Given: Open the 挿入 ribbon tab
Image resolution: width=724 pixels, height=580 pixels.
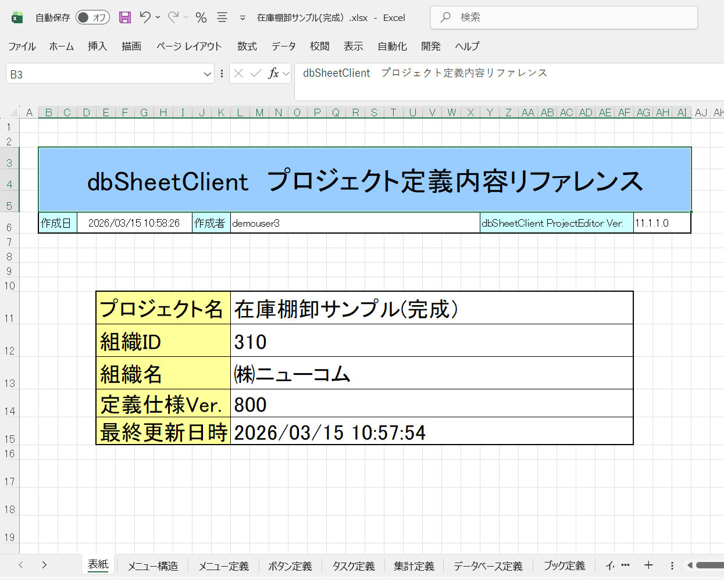Looking at the screenshot, I should pyautogui.click(x=97, y=46).
